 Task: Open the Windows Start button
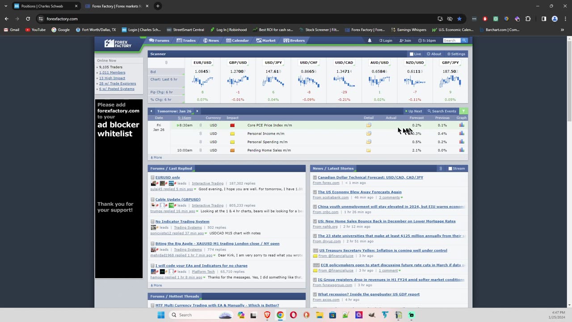tap(161, 315)
